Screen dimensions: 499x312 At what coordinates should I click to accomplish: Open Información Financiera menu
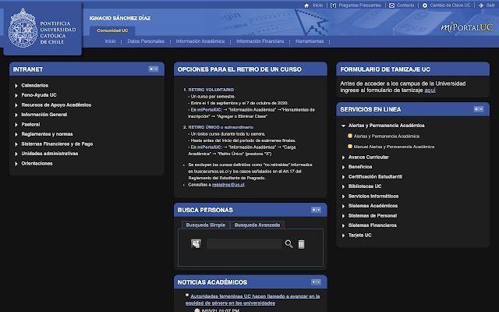point(260,41)
